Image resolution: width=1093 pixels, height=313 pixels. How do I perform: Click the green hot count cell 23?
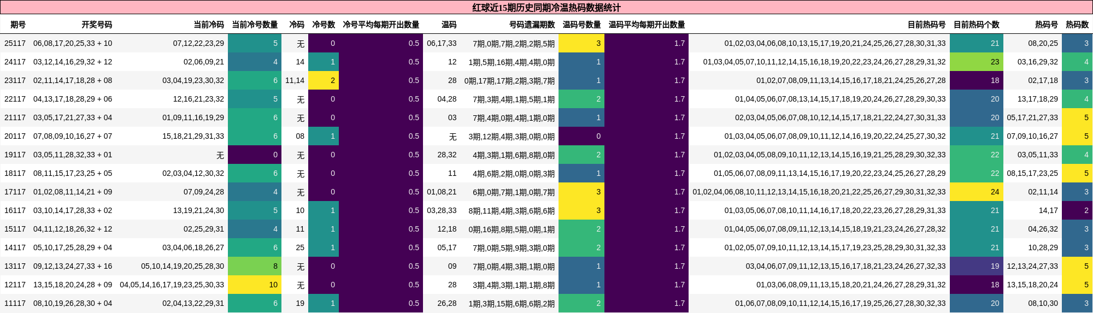click(977, 62)
